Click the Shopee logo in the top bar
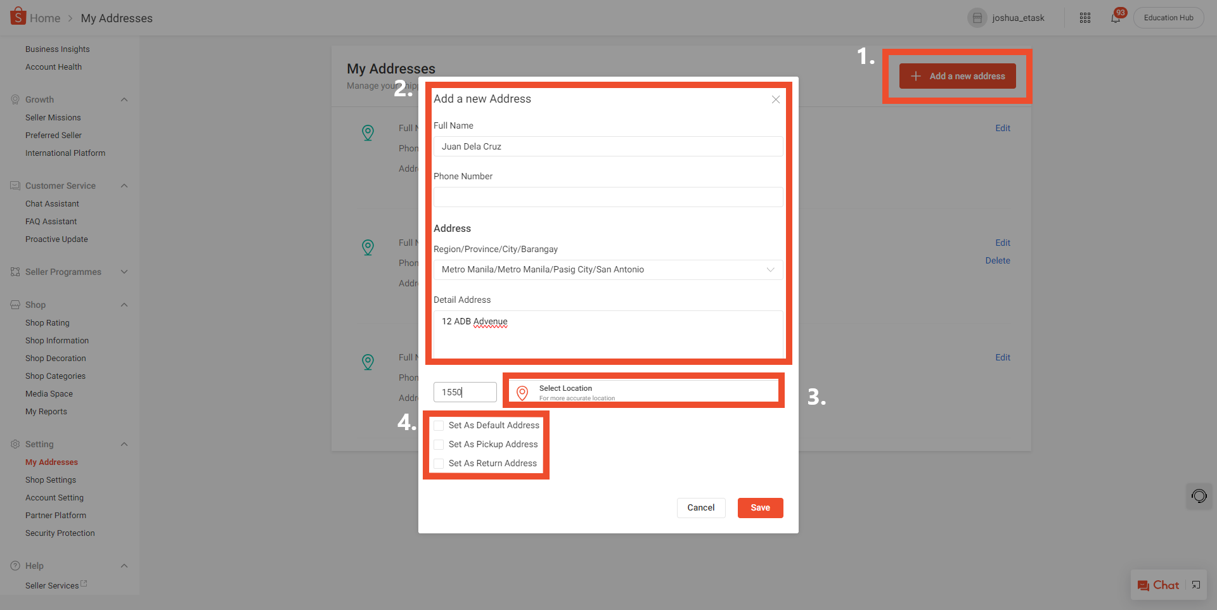 pos(18,16)
